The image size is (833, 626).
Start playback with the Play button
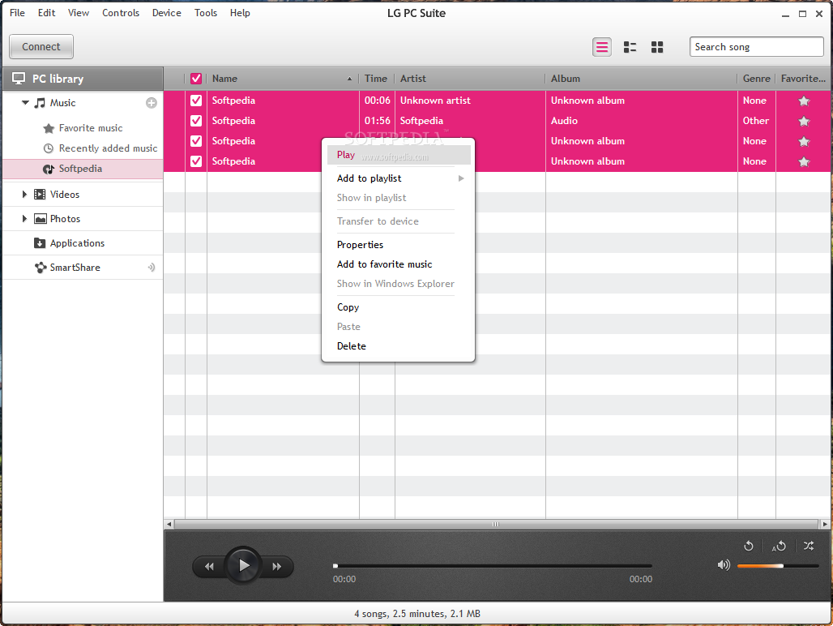243,565
